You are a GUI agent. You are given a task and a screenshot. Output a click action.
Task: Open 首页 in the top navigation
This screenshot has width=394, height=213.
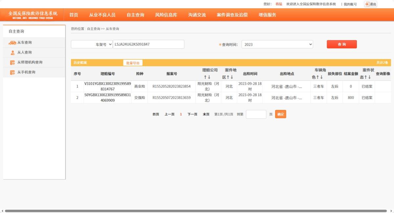[74, 15]
